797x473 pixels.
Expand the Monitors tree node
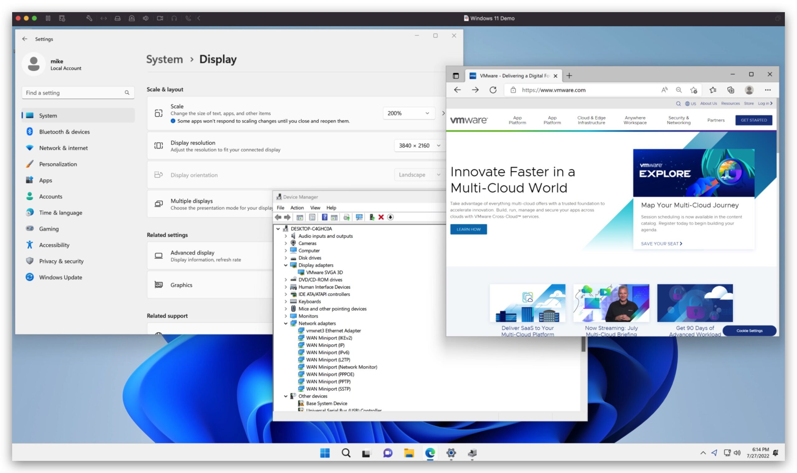click(286, 316)
